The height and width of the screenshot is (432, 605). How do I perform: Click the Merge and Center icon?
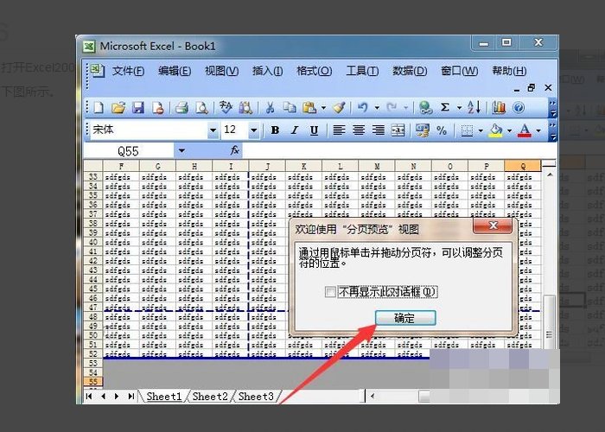coord(398,130)
